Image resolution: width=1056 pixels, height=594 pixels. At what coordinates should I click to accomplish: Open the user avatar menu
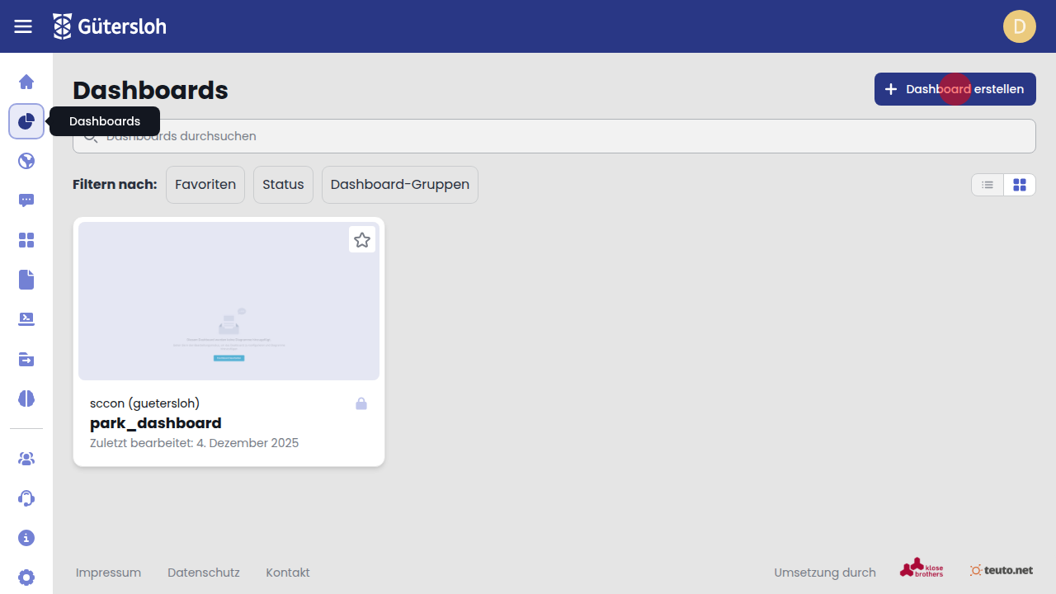click(1019, 26)
